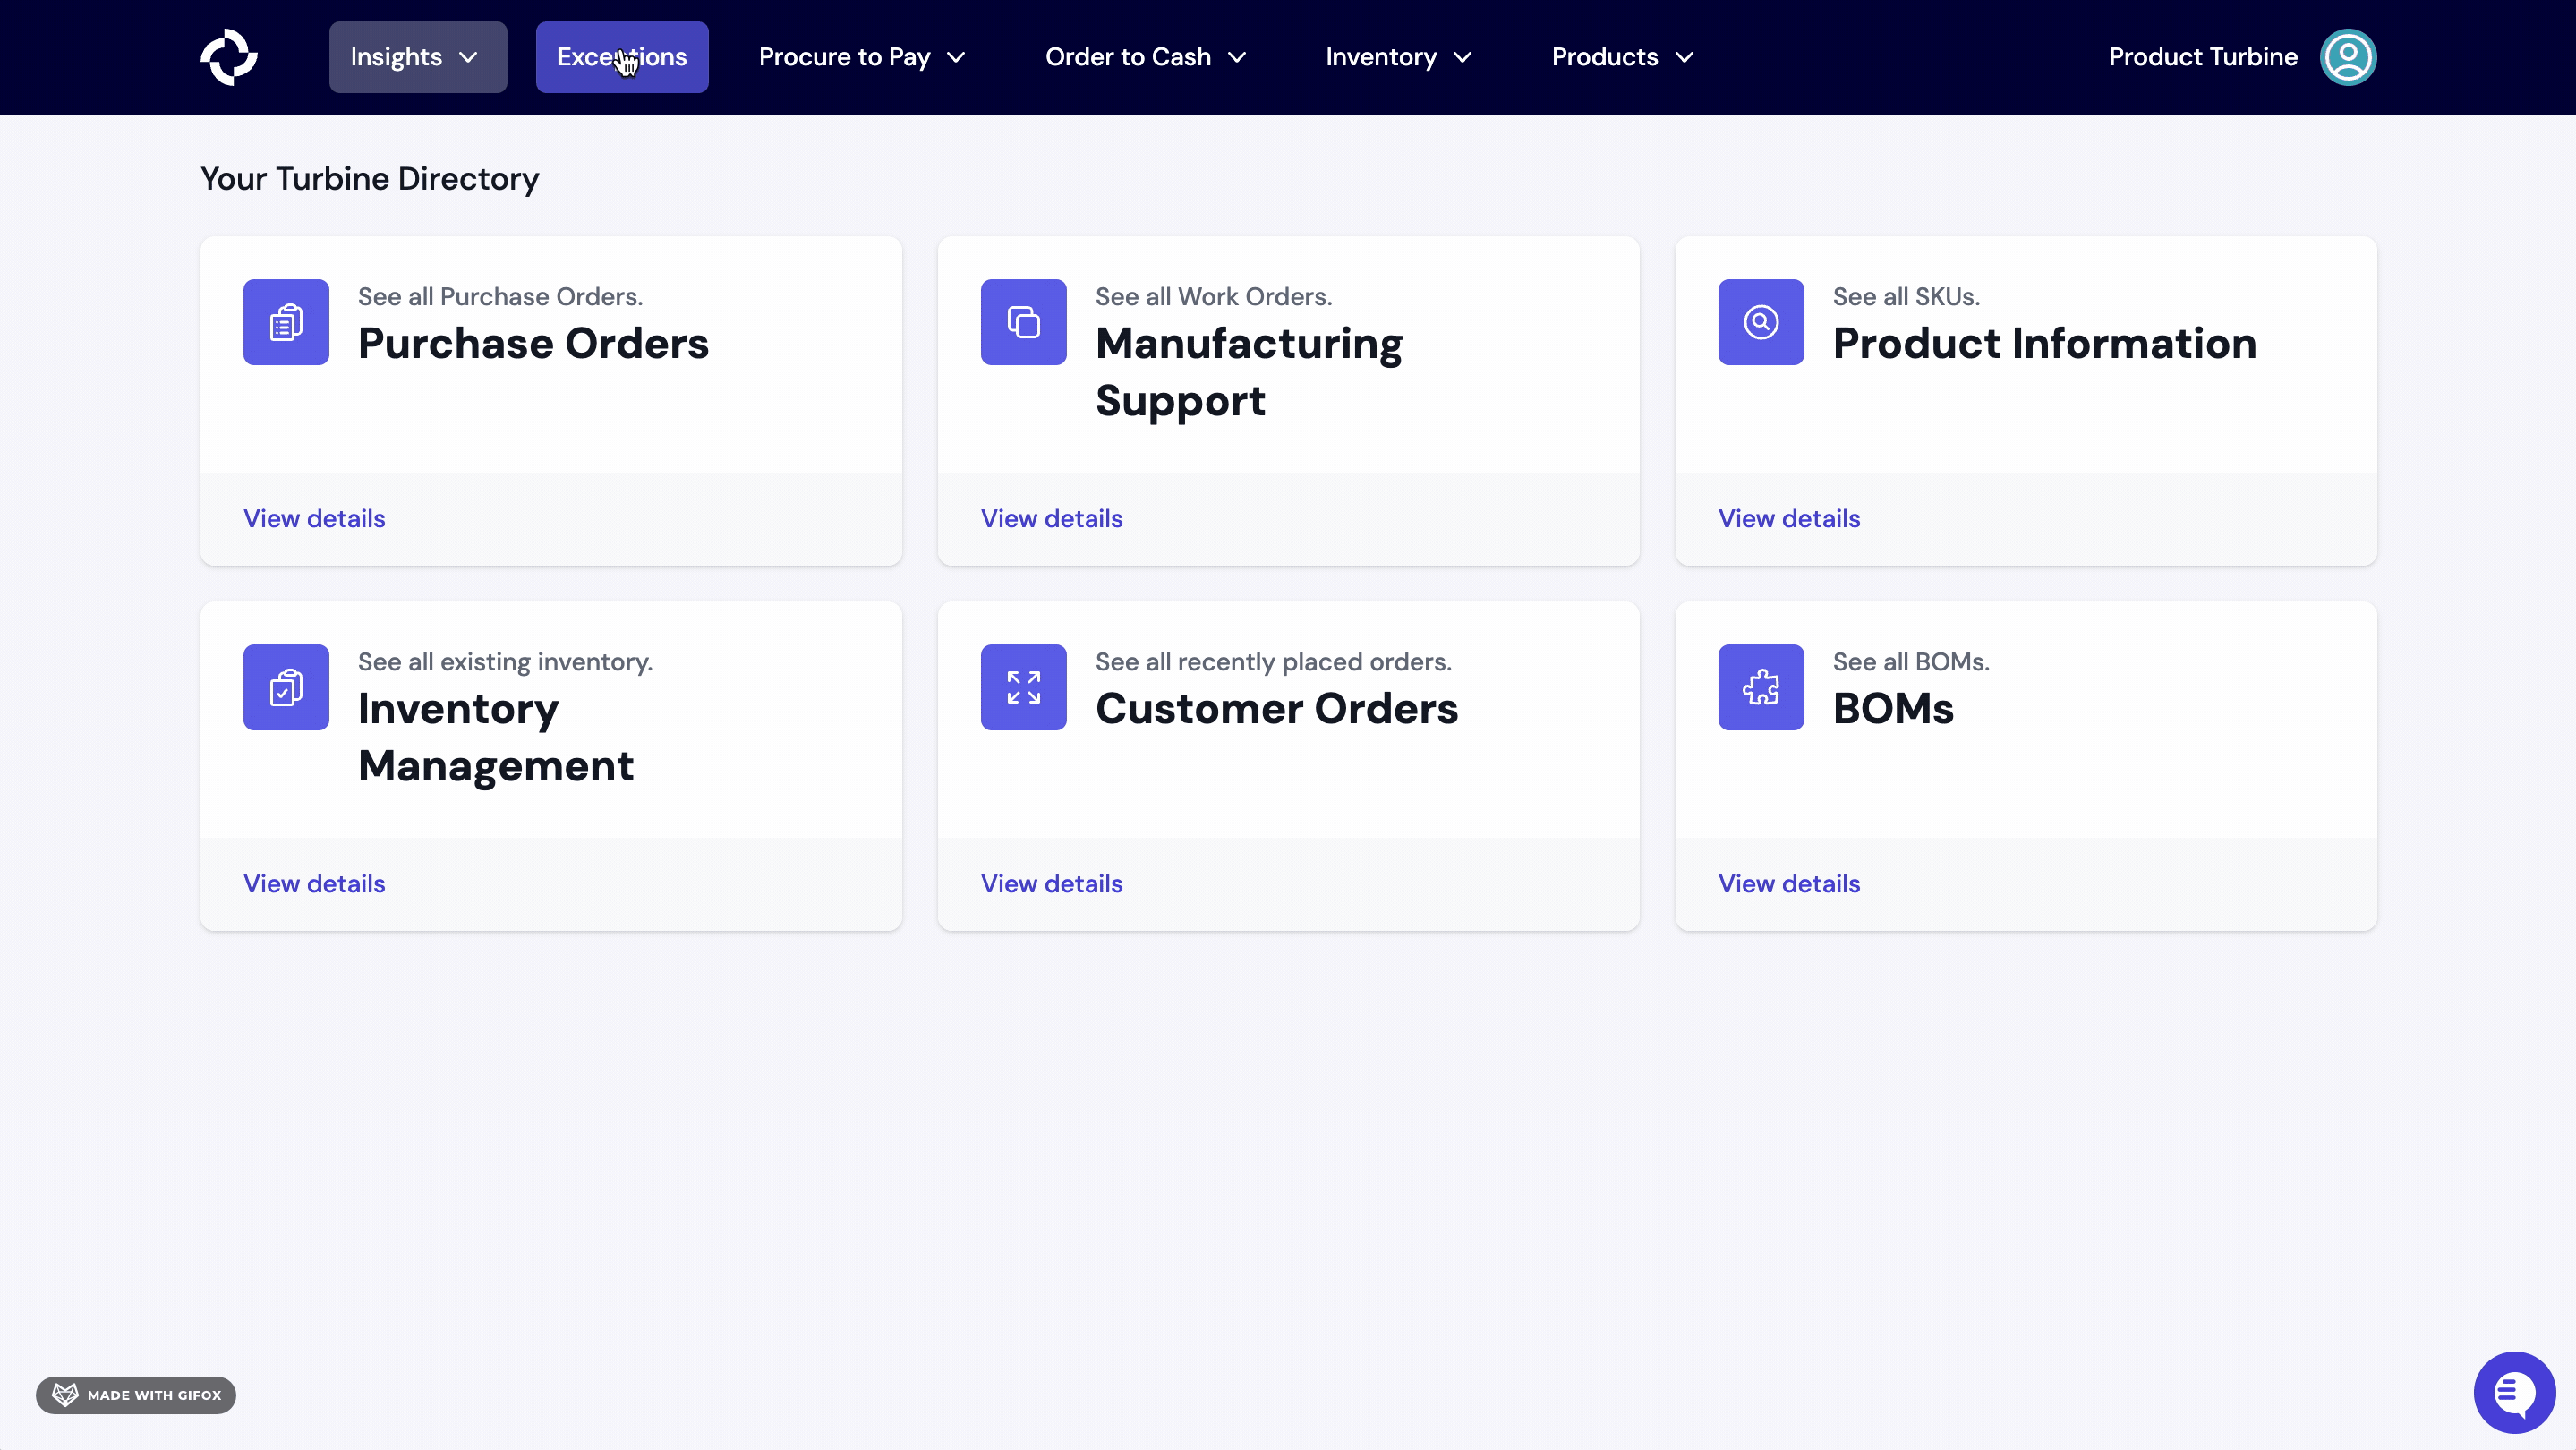Go to the Exceptions menu item
This screenshot has height=1450, width=2576.
click(621, 57)
